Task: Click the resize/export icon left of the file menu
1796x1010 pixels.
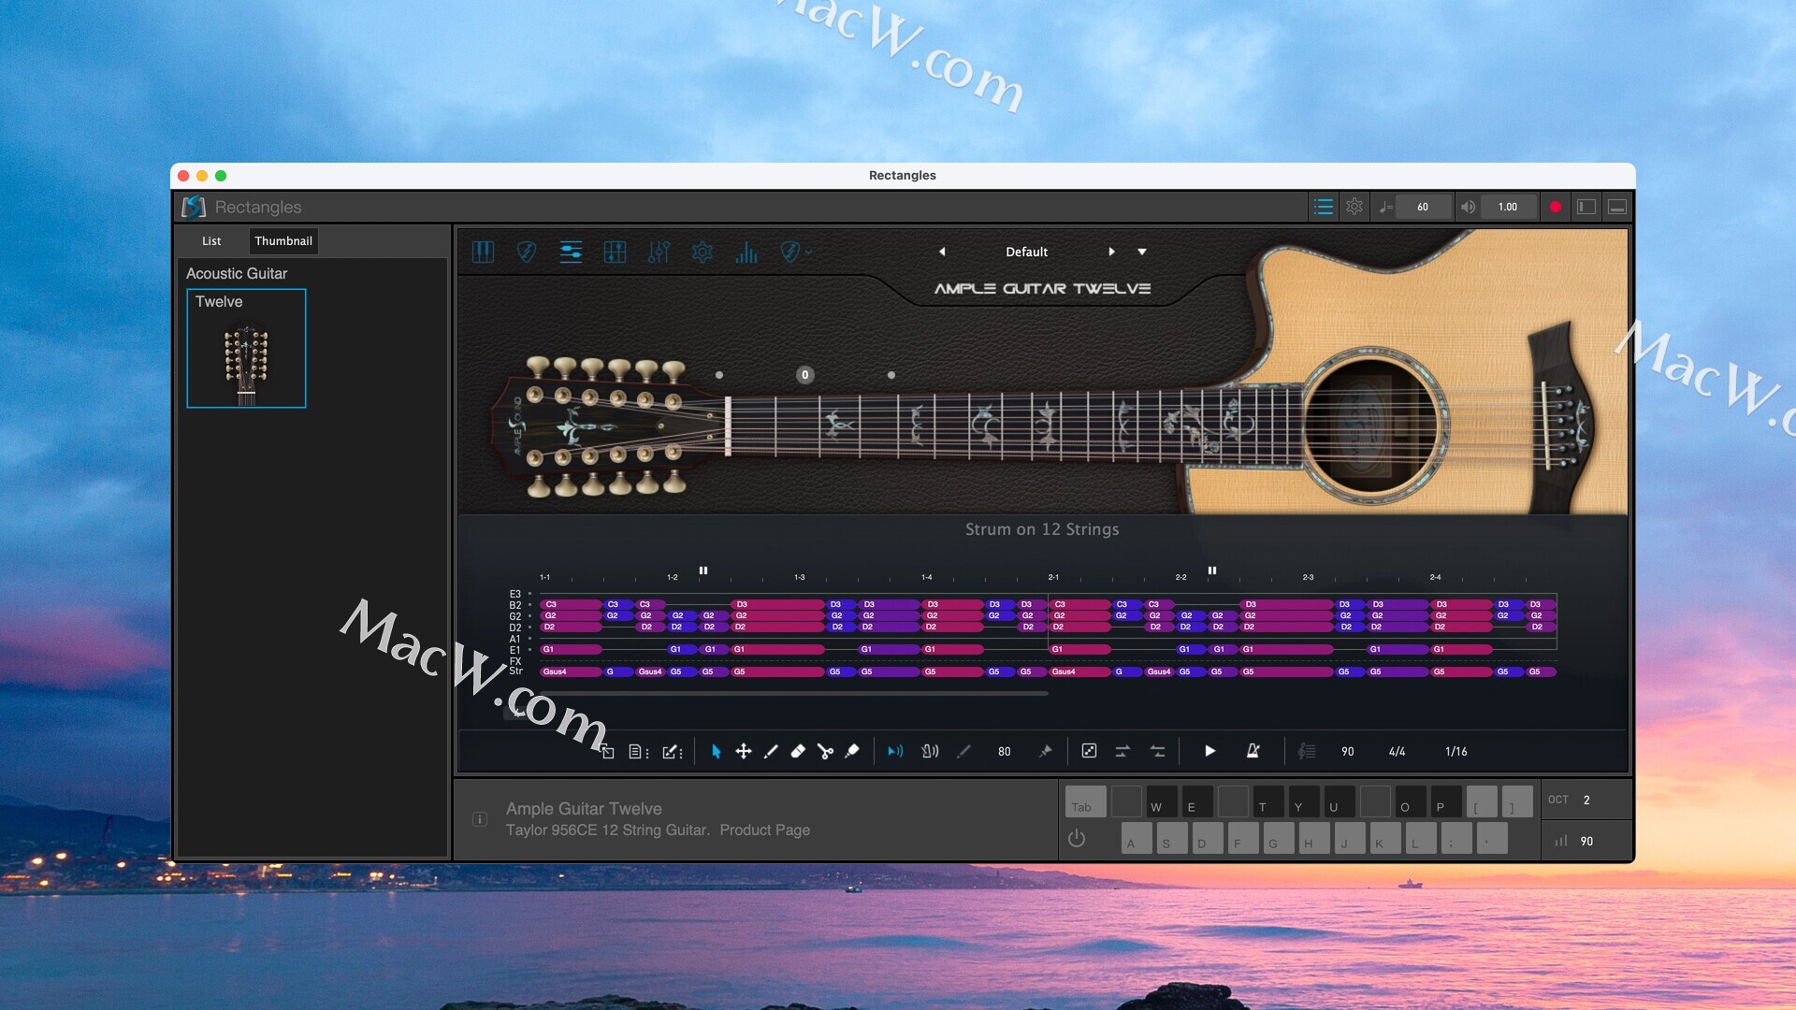Action: (607, 751)
